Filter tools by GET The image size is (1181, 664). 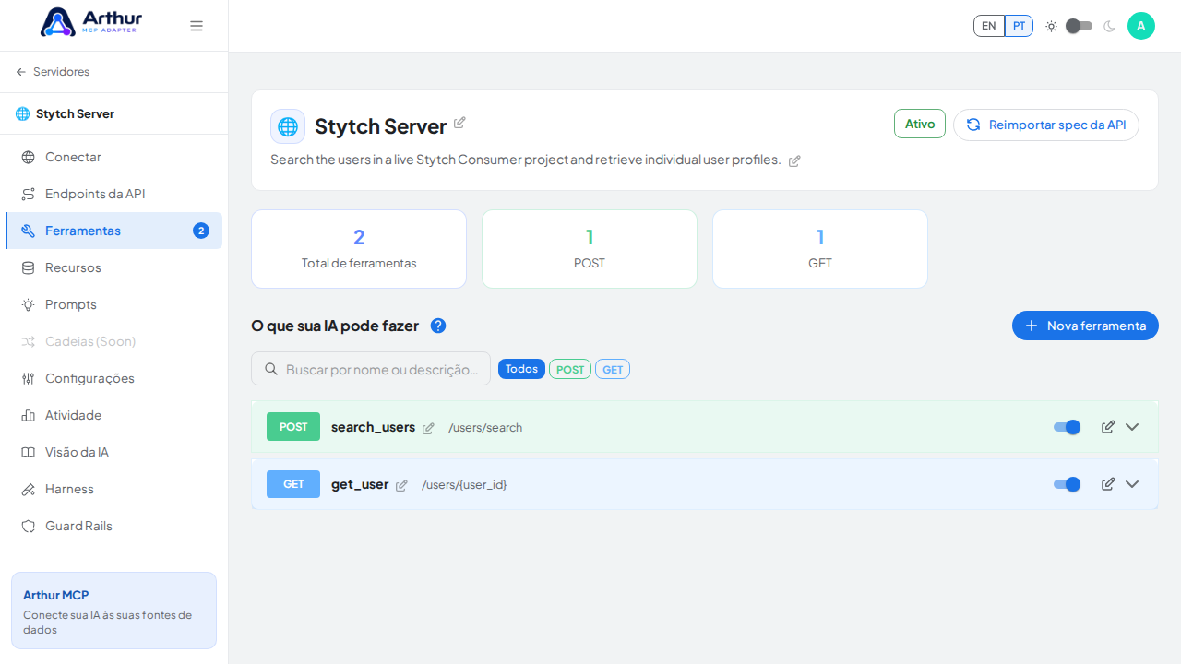613,369
